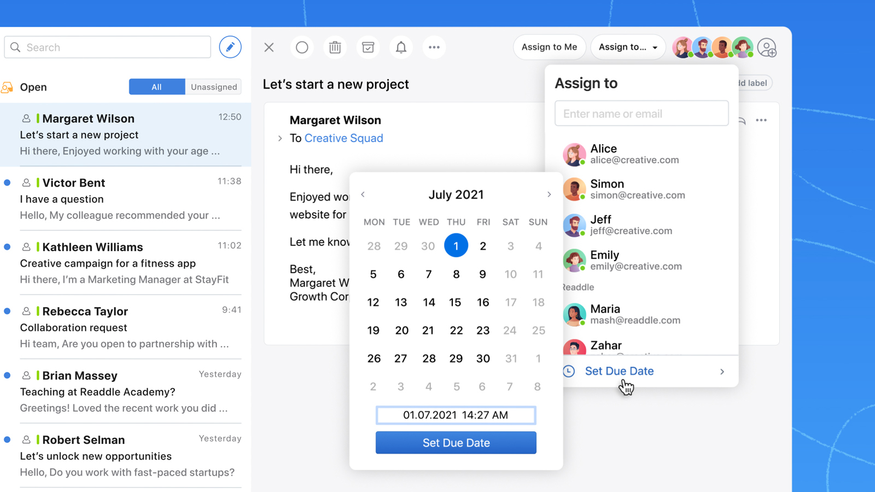Open the more actions ellipsis in toolbar

coord(434,47)
